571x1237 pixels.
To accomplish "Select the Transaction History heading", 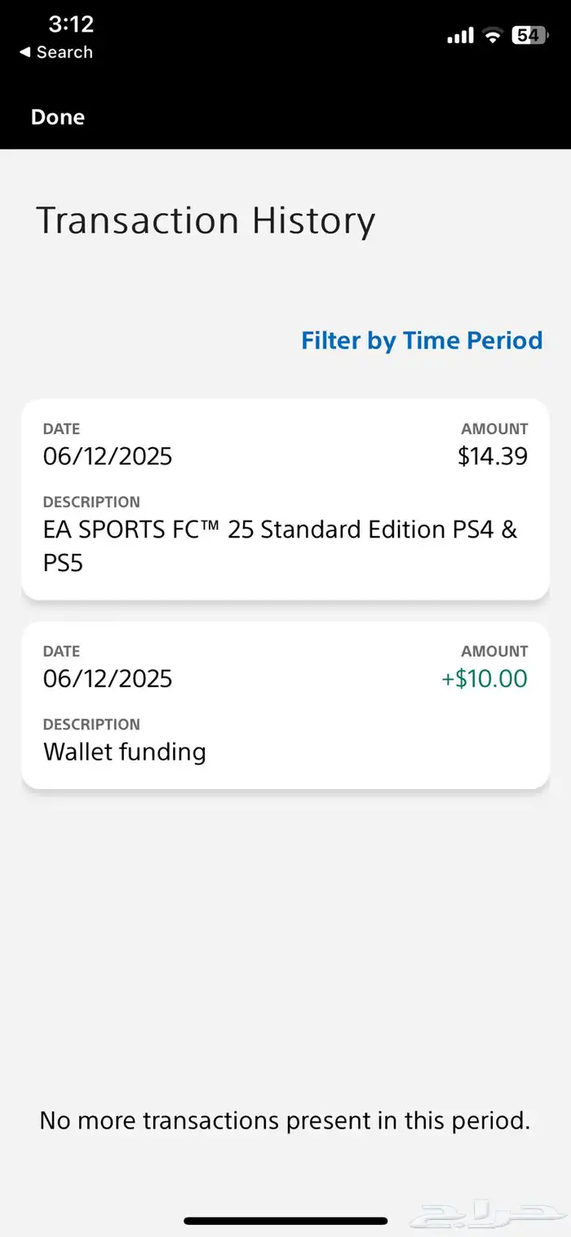I will tap(206, 221).
